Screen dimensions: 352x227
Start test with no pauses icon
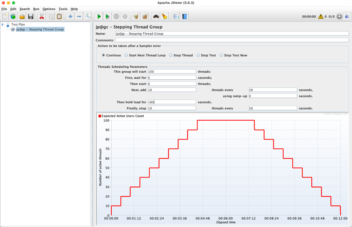[108, 17]
